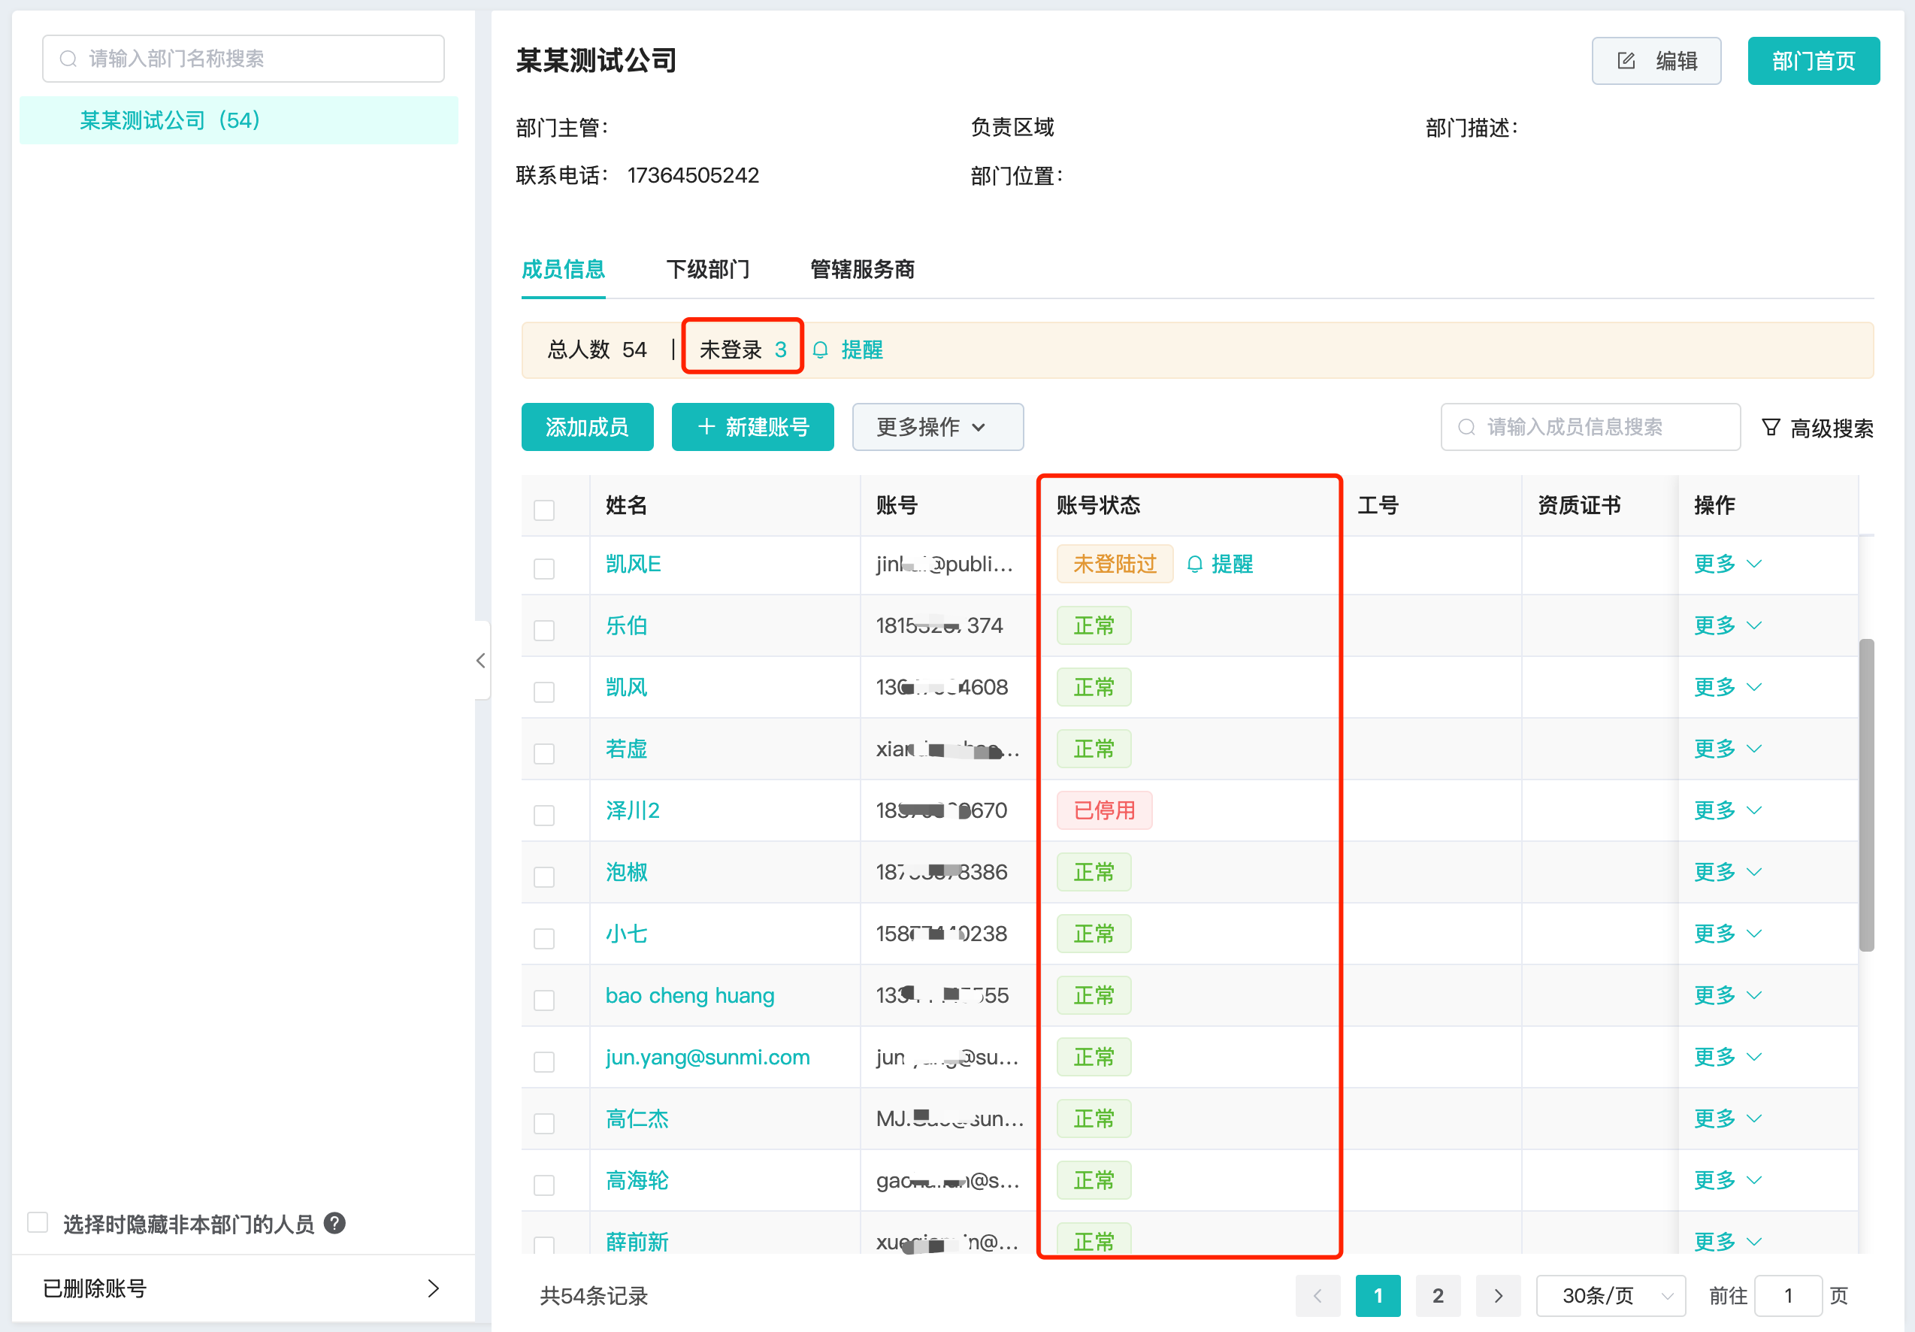Open the 管辖服务商 tab
This screenshot has width=1915, height=1332.
click(862, 269)
